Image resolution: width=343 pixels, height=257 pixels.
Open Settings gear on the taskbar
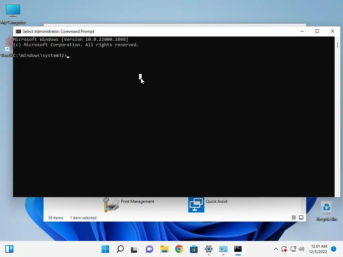click(208, 249)
